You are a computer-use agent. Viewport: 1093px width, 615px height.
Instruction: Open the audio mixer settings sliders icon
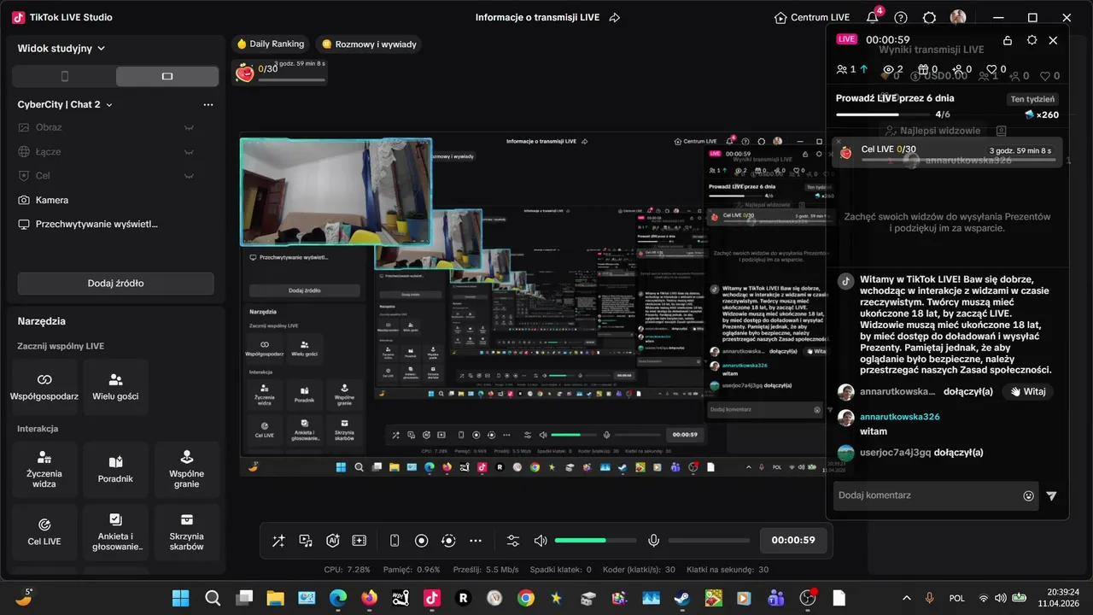(512, 541)
